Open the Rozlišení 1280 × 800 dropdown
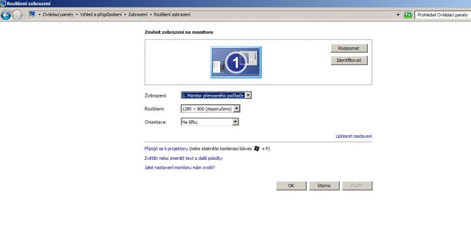Viewport: 471px width, 241px height. click(210, 108)
